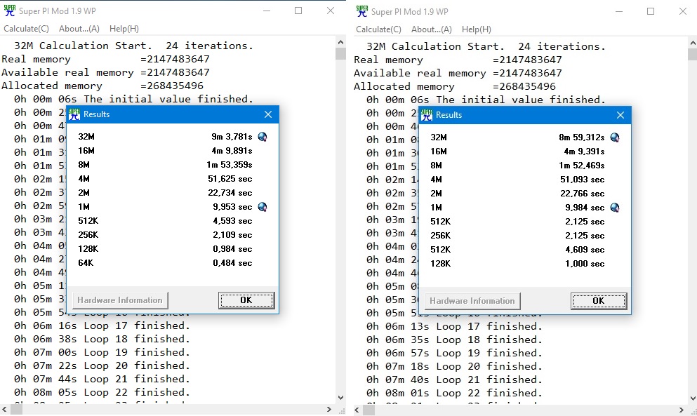Open Calculate(C) menu in right window
Screen dimensions: 697x416
tap(378, 29)
